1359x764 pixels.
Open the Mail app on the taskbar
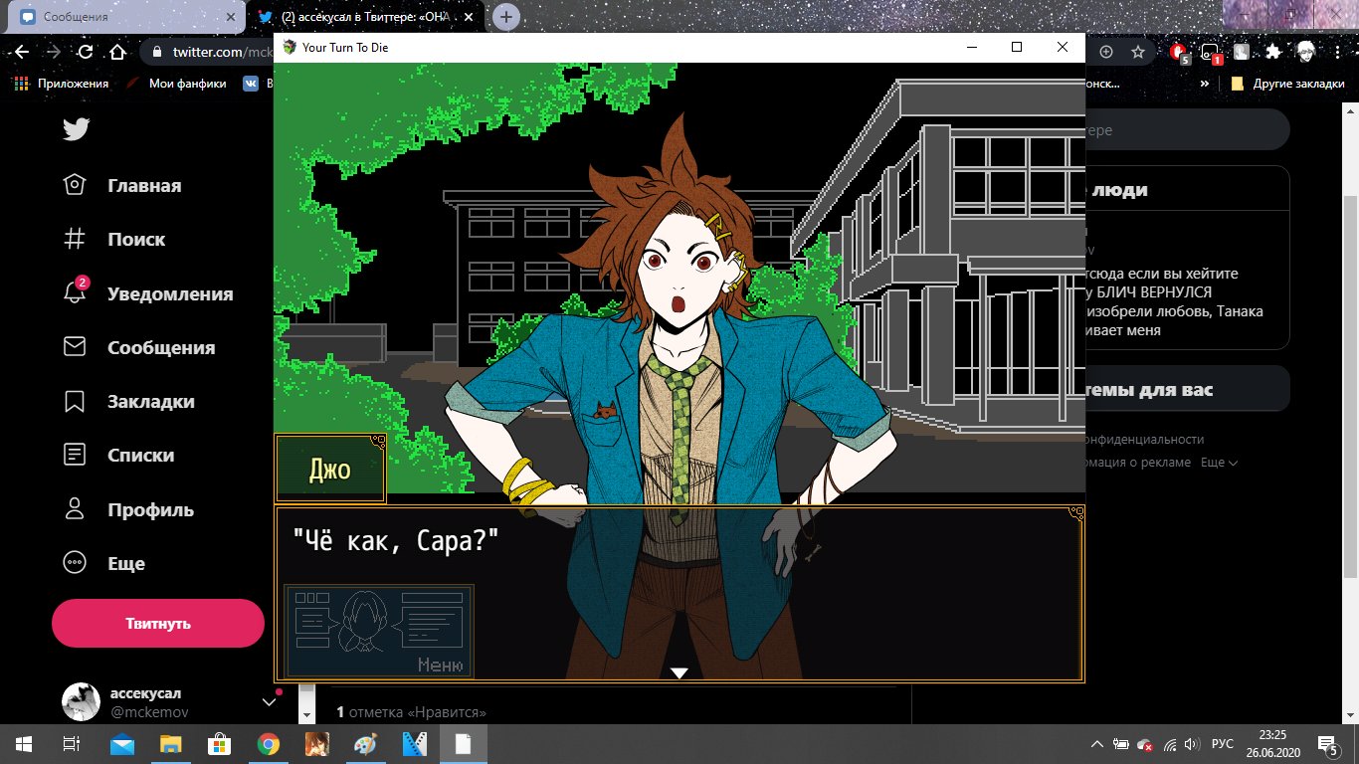(x=121, y=744)
